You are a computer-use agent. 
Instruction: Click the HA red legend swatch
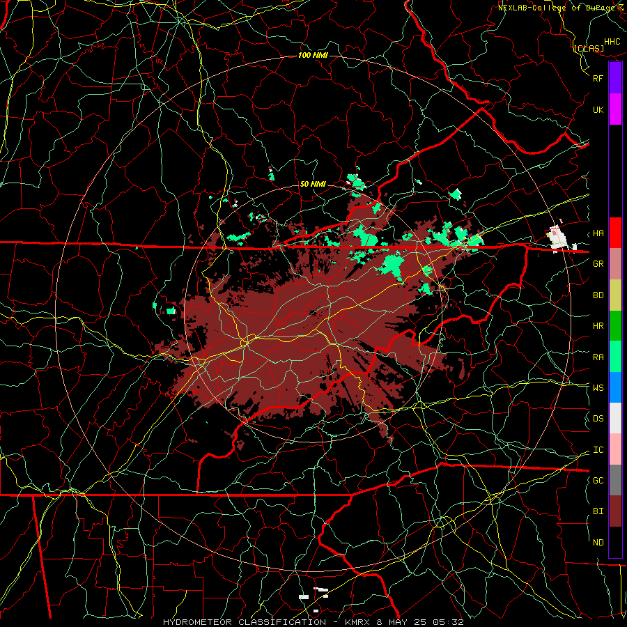tap(615, 233)
